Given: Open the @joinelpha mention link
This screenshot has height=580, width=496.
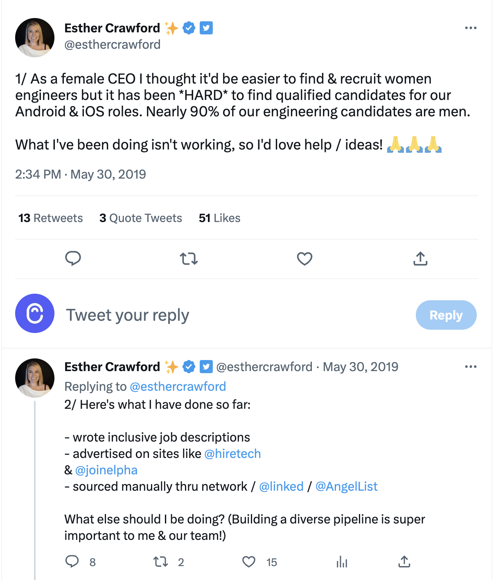Looking at the screenshot, I should 106,470.
